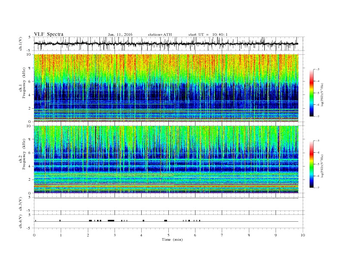Viewport: 341px width, 264px height.
Task: Click the 'station=ATH' header label
Action: coord(160,35)
